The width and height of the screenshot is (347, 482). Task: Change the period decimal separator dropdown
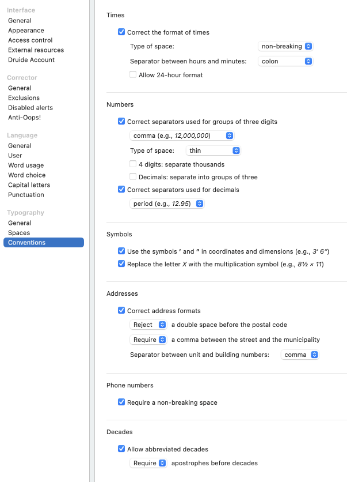tap(167, 204)
